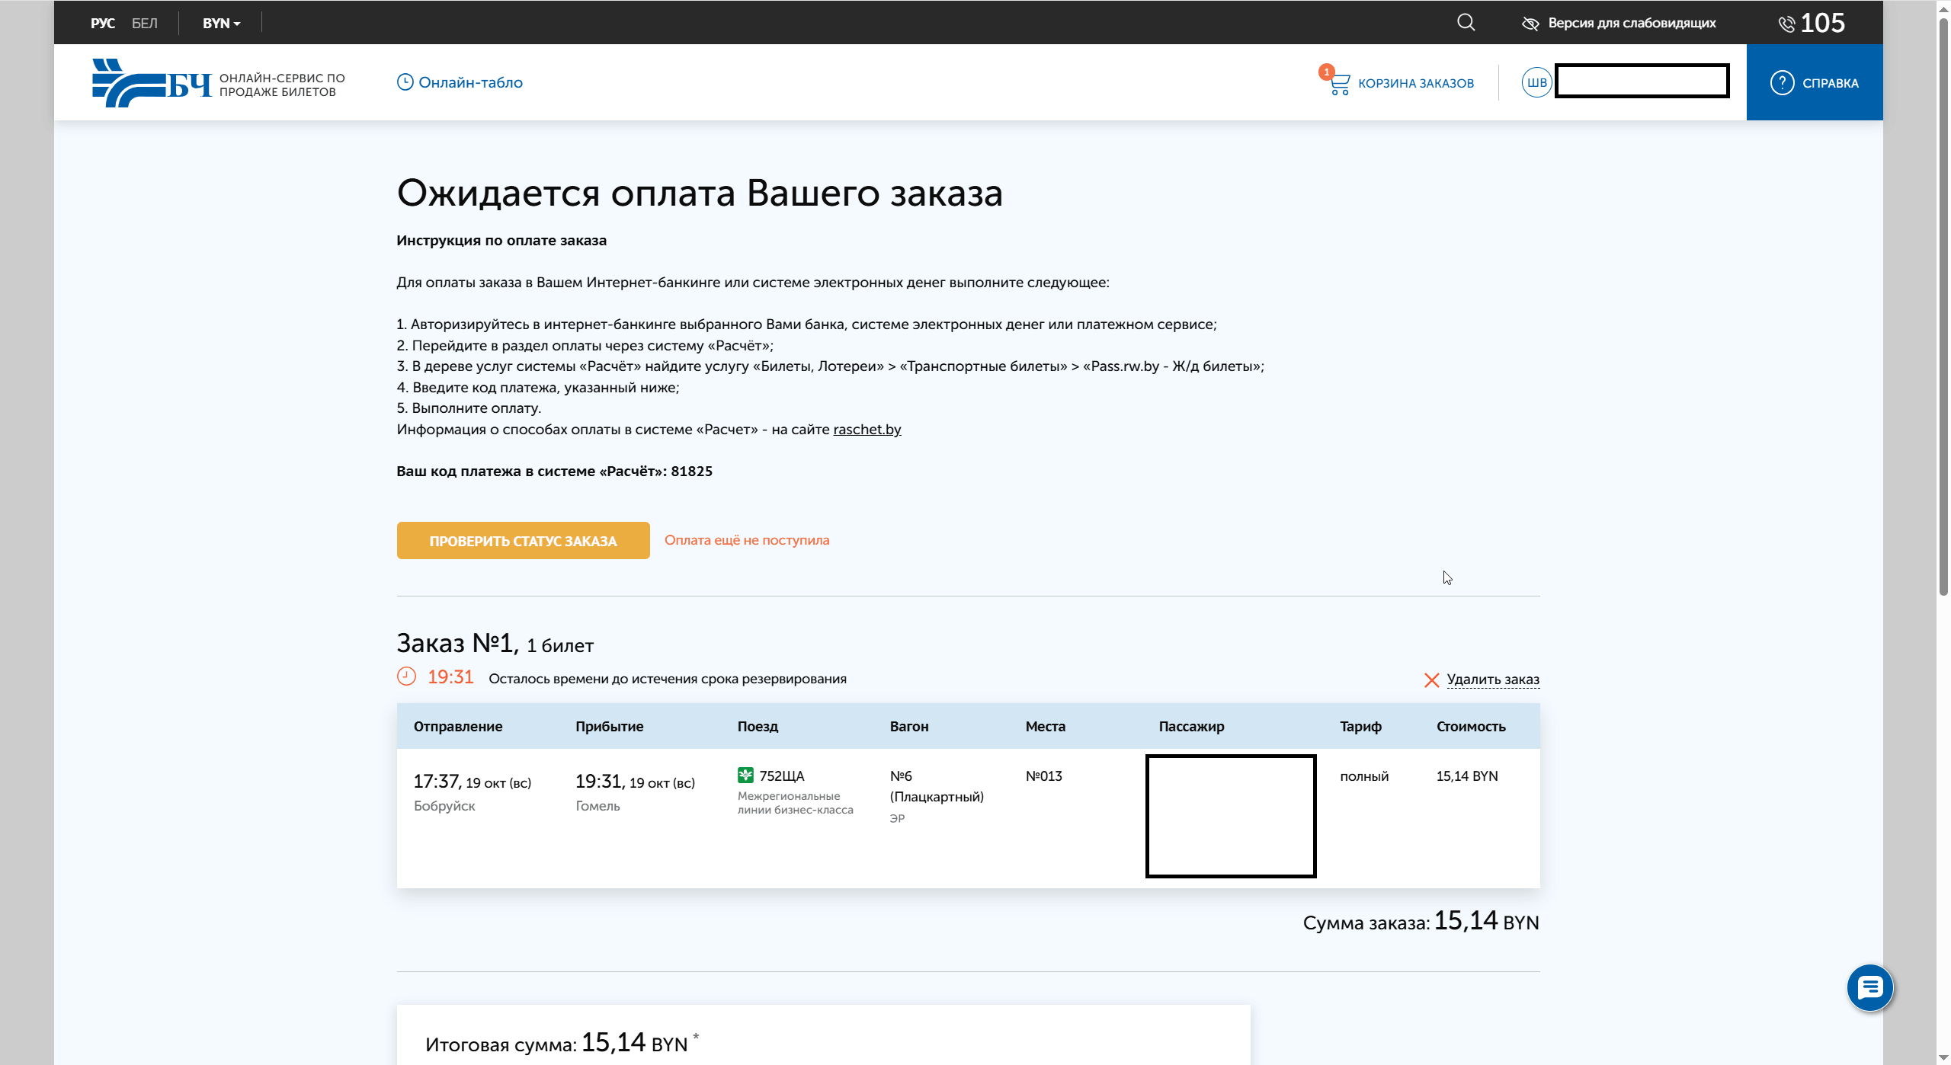This screenshot has height=1065, width=1951.
Task: Click the question mark help icon
Action: tap(1782, 82)
